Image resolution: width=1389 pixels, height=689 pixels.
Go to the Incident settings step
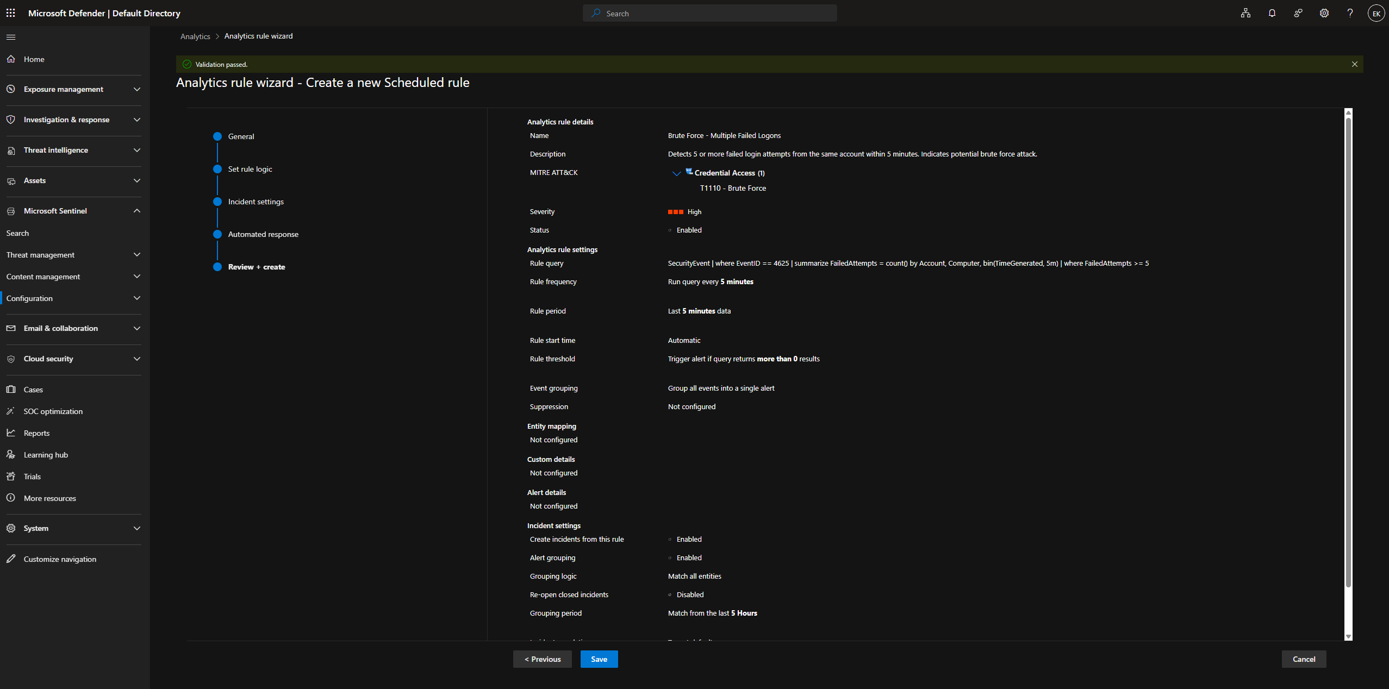click(256, 202)
